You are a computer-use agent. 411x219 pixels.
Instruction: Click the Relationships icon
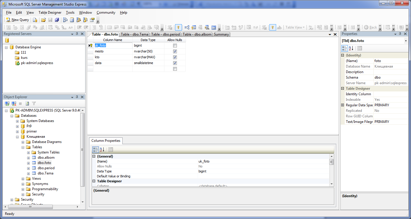click(187, 27)
